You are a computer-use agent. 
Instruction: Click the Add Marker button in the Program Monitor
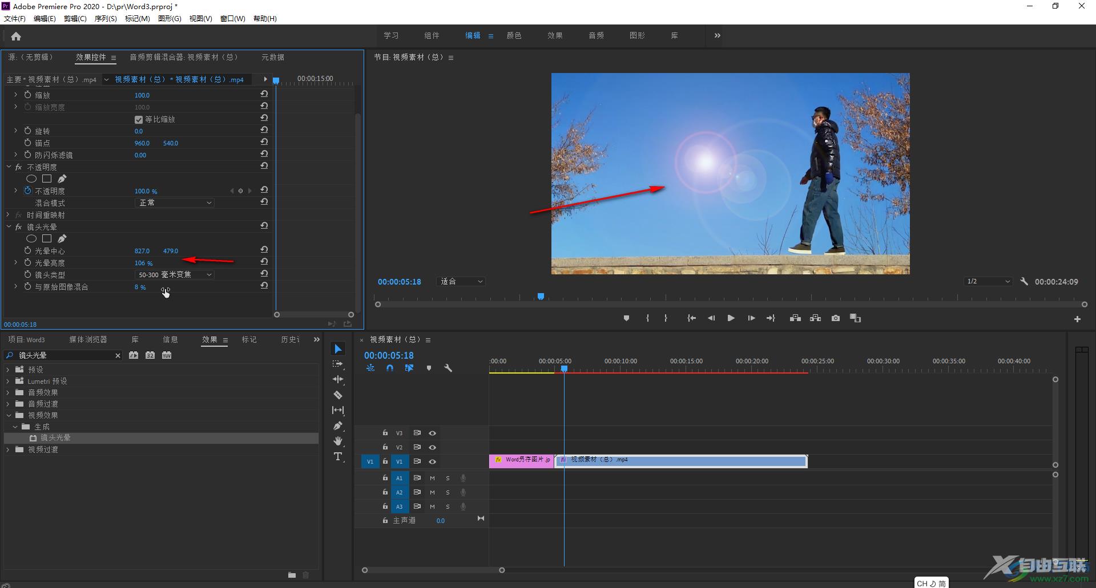click(626, 318)
